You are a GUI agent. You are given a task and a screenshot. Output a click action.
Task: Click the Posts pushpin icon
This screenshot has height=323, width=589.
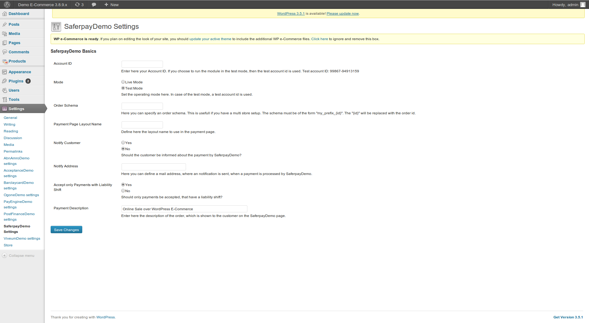[4, 25]
